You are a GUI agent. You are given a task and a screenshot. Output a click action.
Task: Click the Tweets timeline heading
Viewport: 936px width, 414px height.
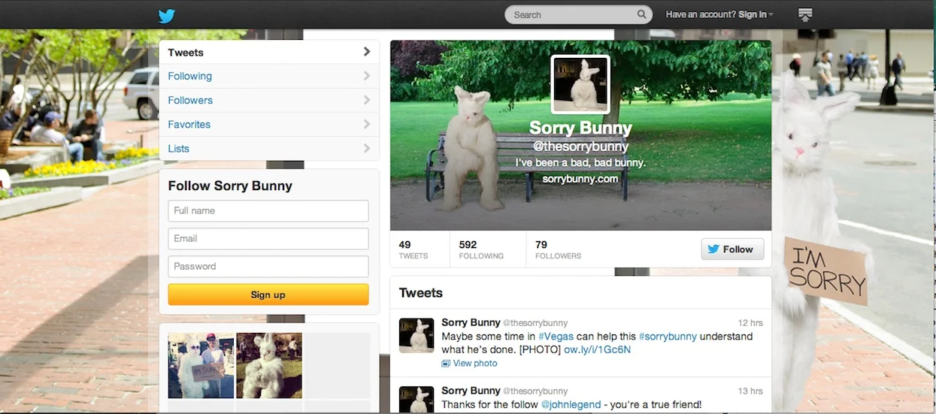(421, 293)
